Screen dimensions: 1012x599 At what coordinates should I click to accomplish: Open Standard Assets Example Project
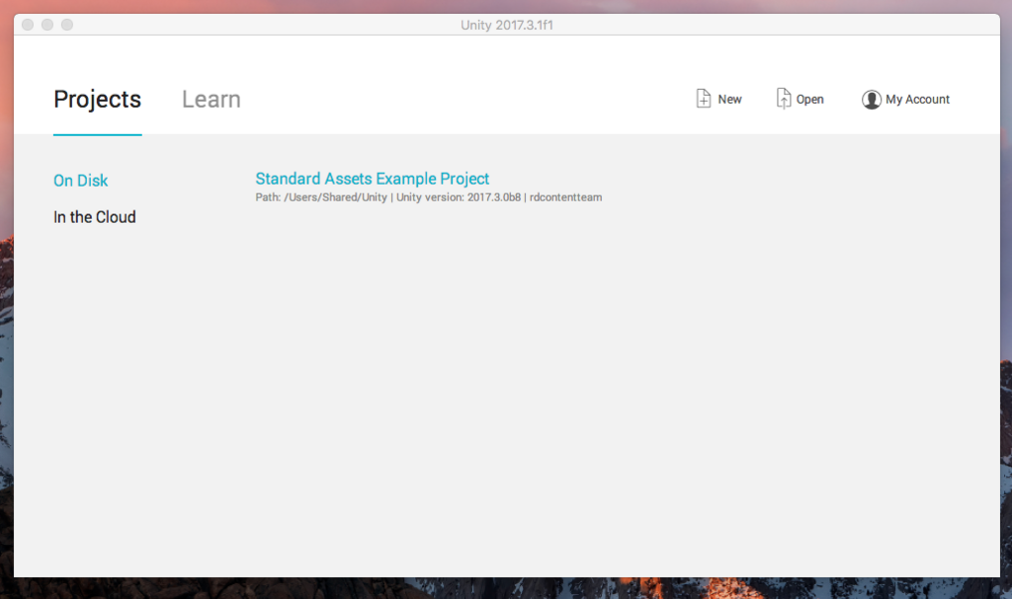click(373, 179)
